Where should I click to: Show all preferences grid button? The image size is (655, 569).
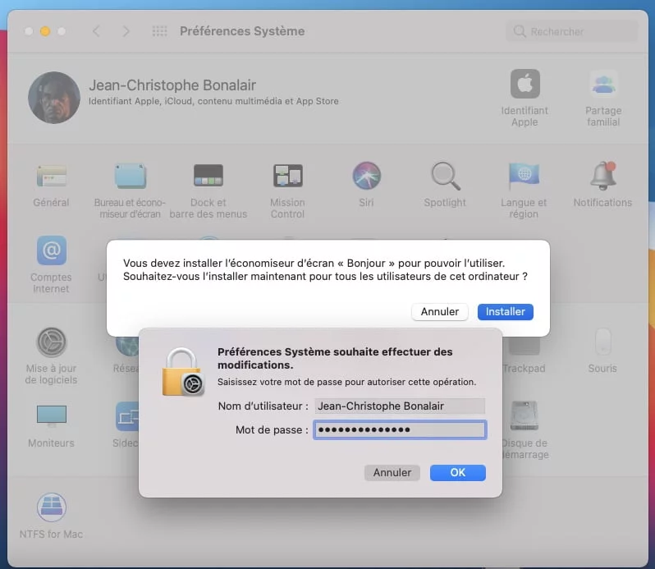159,31
